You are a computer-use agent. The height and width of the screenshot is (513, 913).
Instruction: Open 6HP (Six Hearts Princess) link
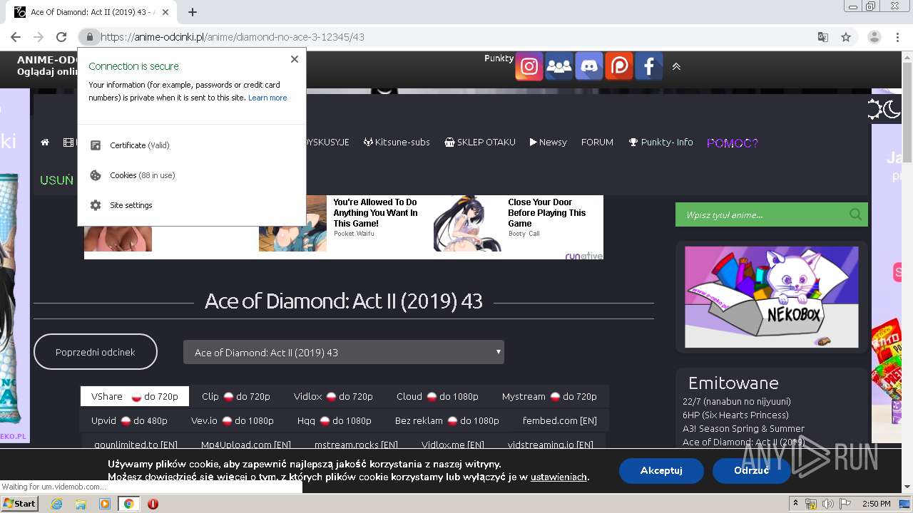[x=735, y=415]
